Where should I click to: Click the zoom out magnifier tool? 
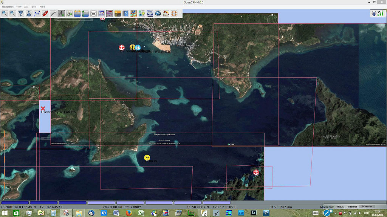12,14
